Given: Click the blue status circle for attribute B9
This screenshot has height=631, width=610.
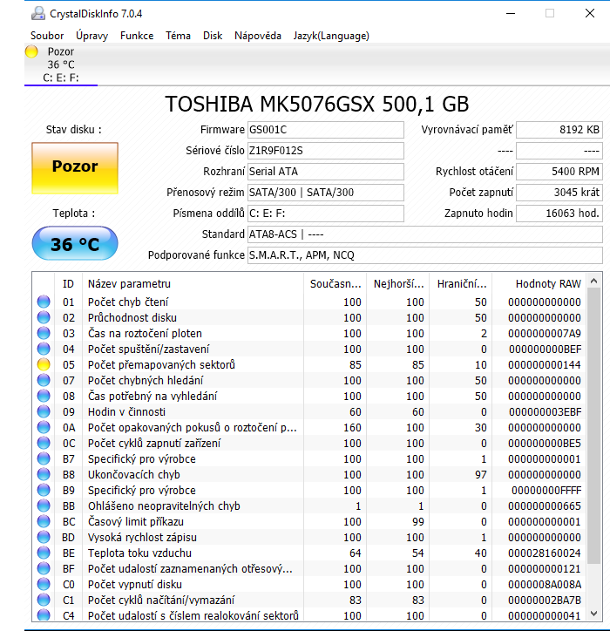Looking at the screenshot, I should pyautogui.click(x=44, y=490).
